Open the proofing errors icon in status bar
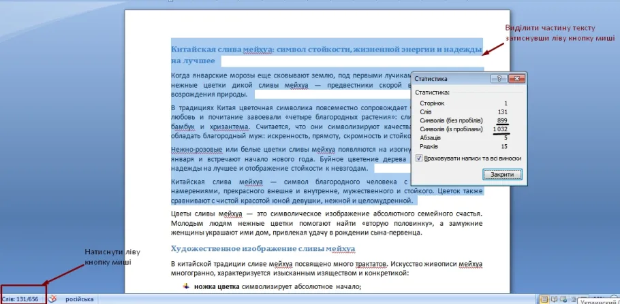The image size is (620, 304). [52, 299]
